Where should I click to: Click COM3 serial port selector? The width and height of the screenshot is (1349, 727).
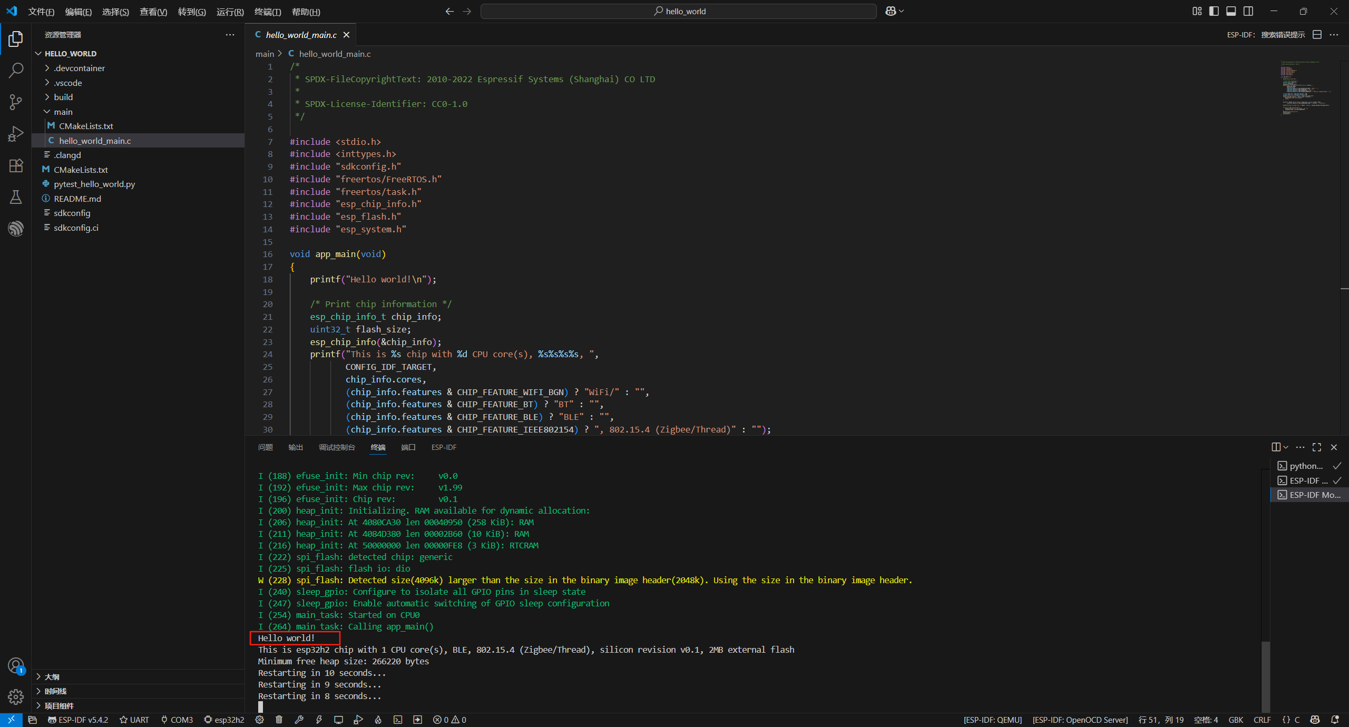coord(177,720)
